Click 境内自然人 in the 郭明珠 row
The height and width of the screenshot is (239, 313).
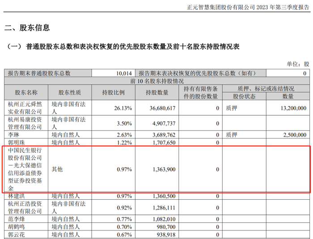(x=66, y=143)
